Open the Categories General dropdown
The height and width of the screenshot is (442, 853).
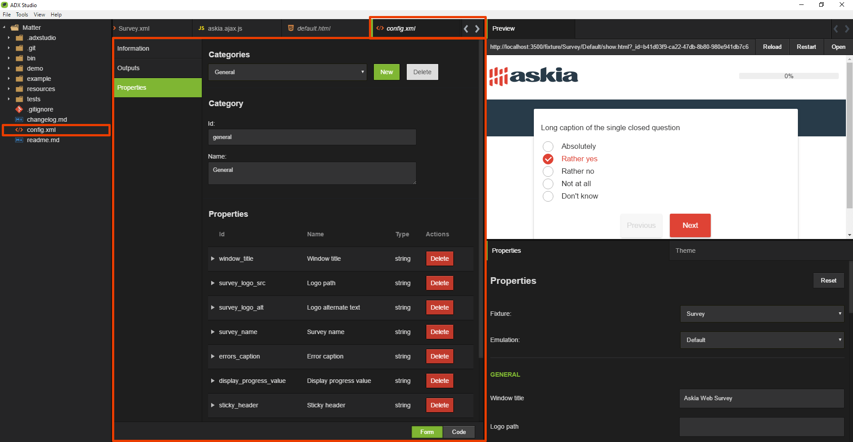pyautogui.click(x=287, y=72)
